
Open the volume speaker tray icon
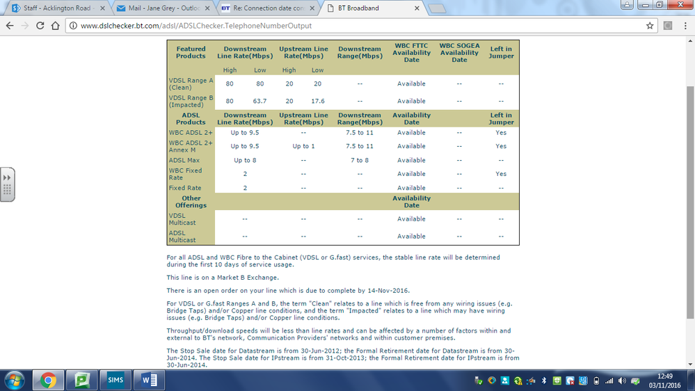tap(623, 381)
